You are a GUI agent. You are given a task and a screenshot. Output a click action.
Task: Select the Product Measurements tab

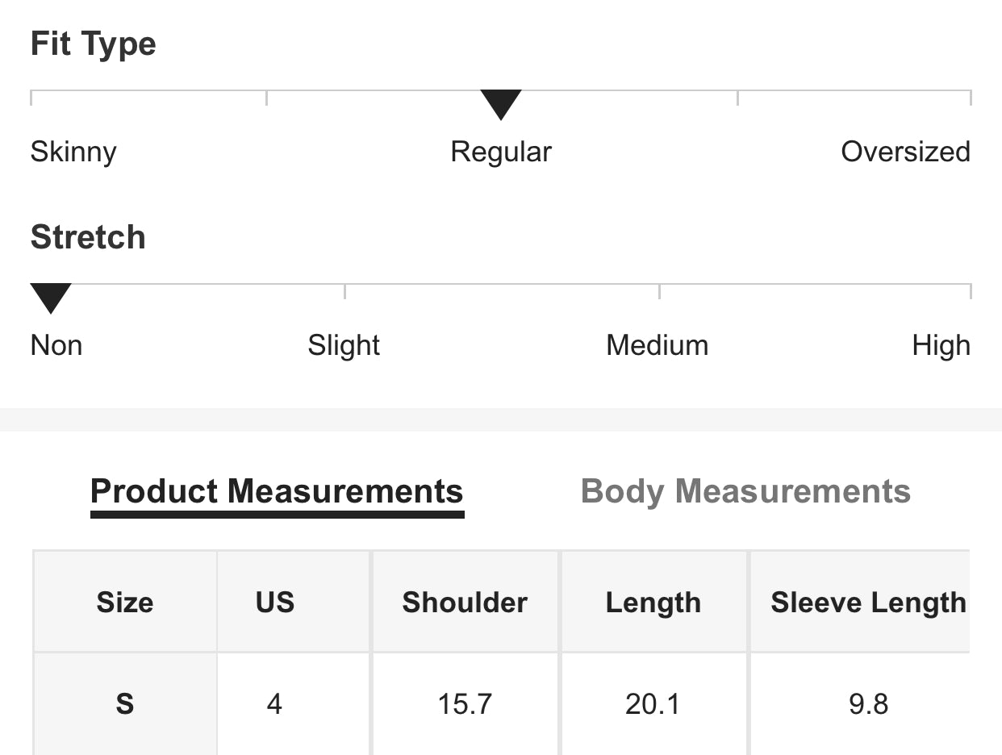pyautogui.click(x=277, y=491)
